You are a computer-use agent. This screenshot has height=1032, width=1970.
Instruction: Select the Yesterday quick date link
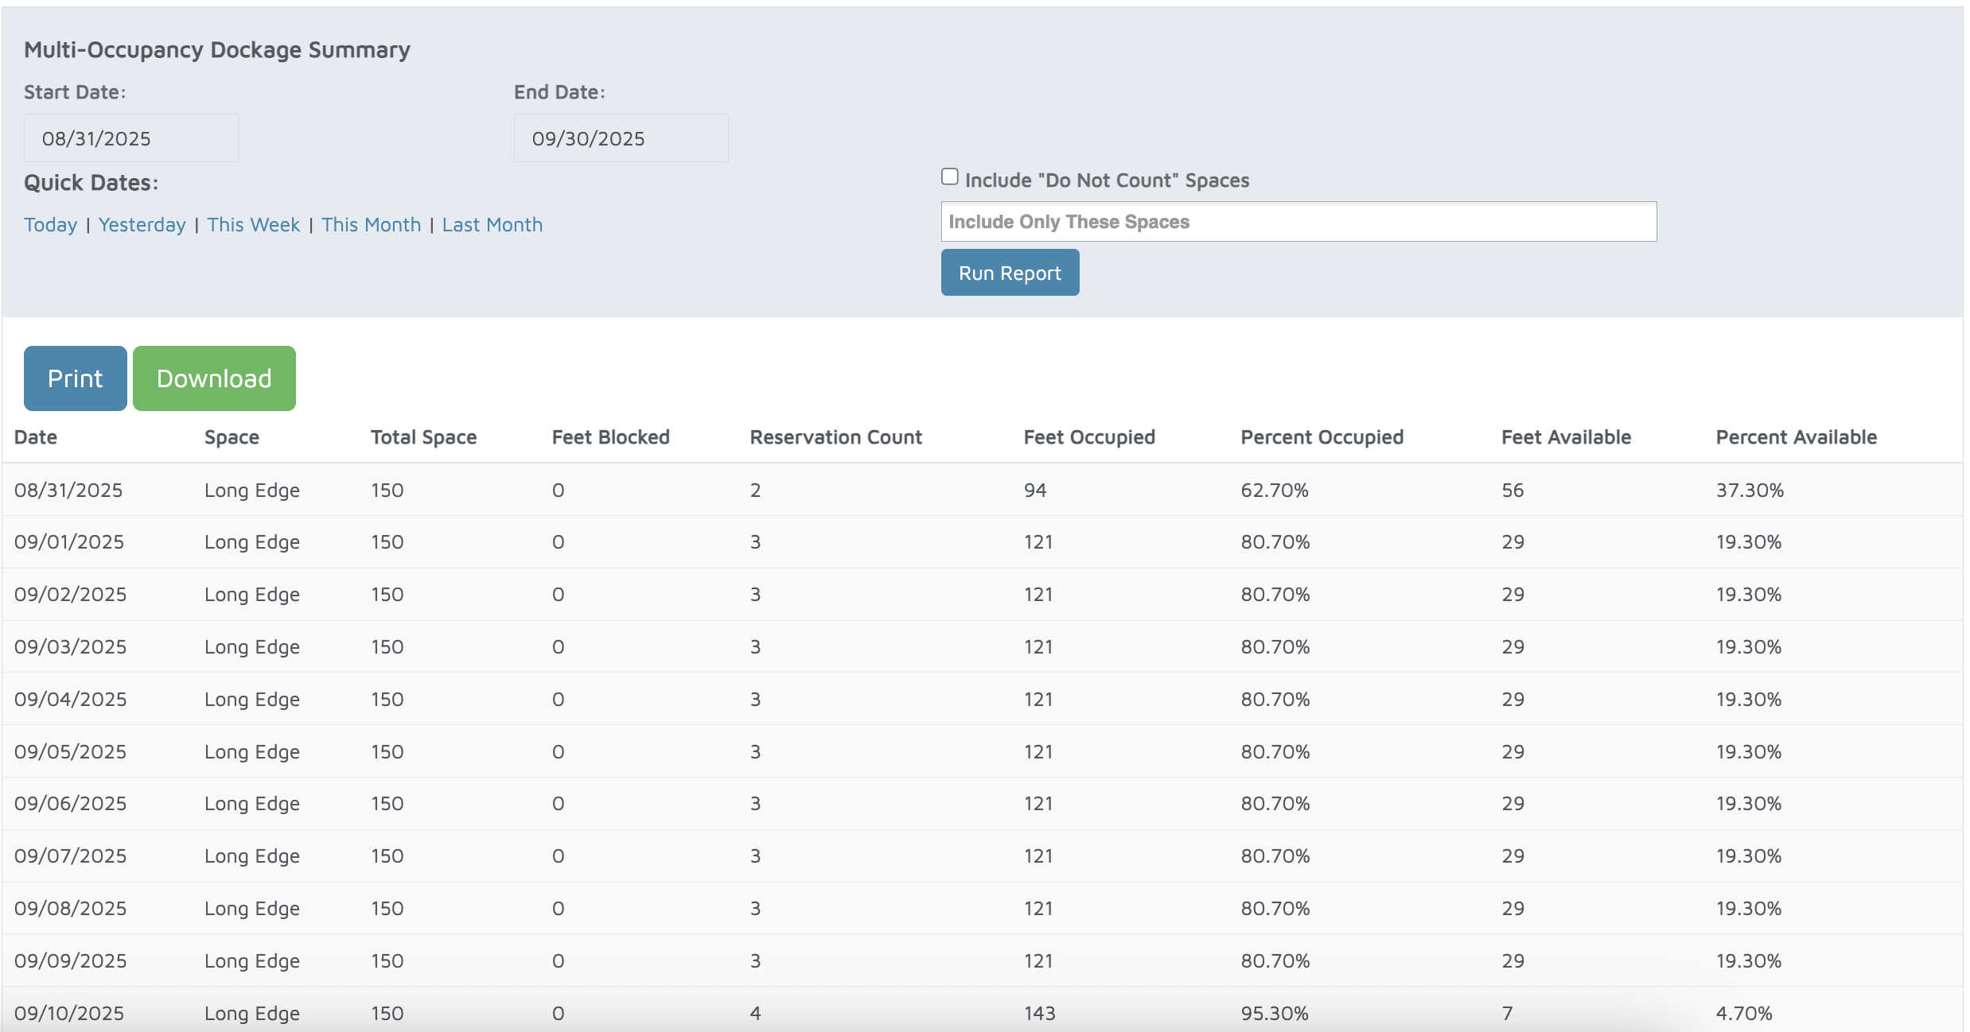[142, 225]
